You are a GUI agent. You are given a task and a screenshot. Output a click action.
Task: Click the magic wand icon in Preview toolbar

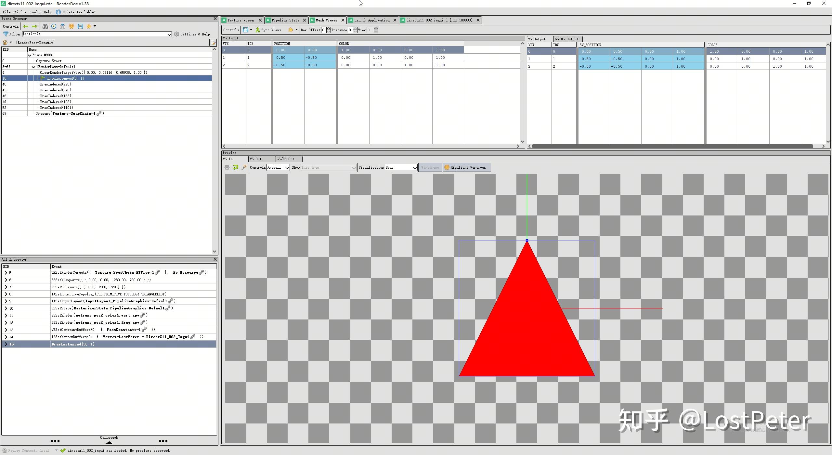point(244,167)
